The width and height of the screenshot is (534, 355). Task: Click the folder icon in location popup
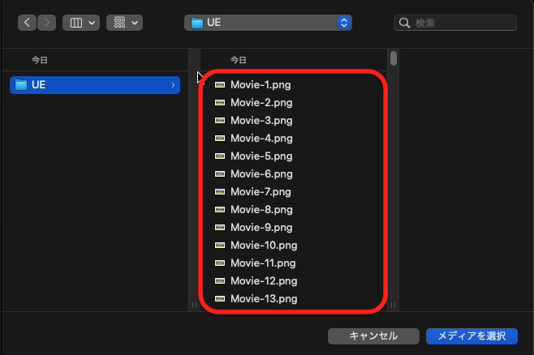click(x=197, y=24)
